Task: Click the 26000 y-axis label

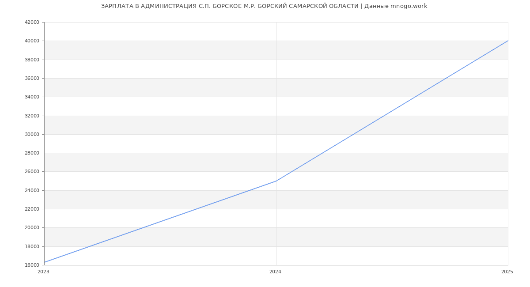Action: coord(32,172)
